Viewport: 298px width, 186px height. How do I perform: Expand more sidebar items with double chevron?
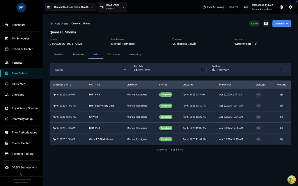pyautogui.click(x=21, y=174)
